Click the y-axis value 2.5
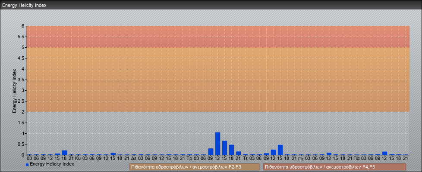 pos(21,101)
